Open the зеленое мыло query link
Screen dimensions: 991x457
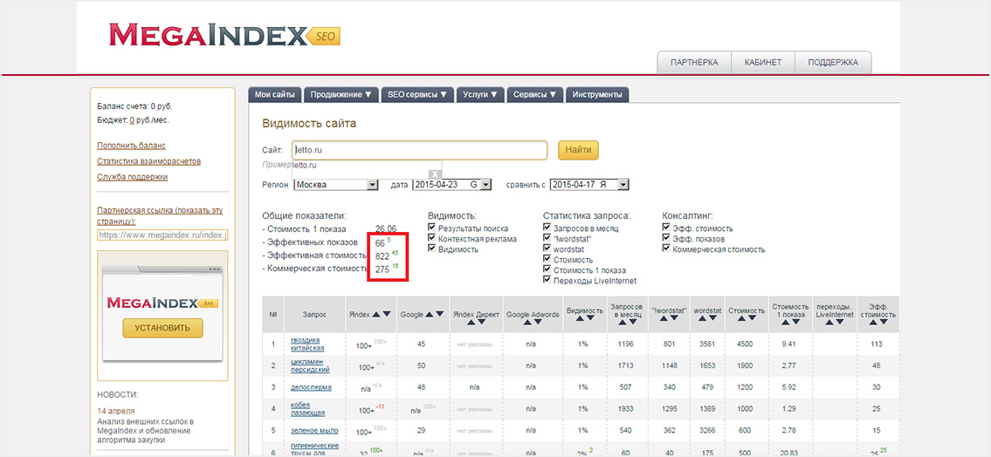(x=314, y=431)
